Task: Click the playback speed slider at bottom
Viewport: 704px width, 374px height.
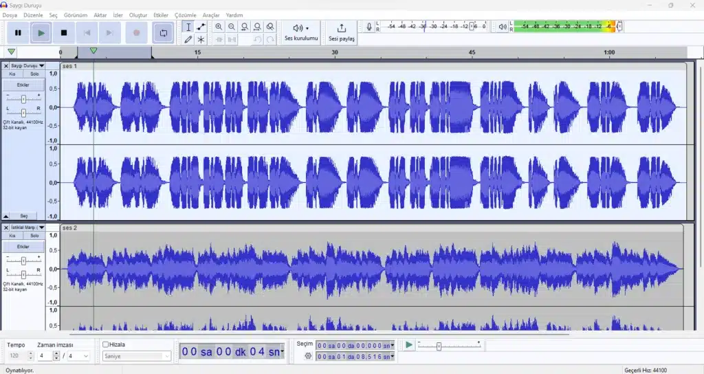Action: pyautogui.click(x=439, y=346)
